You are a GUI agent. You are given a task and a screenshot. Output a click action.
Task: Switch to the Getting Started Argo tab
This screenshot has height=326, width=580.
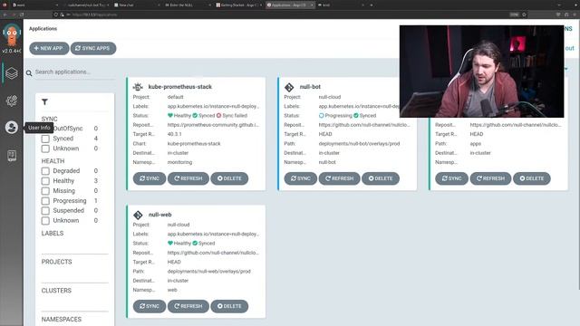238,5
